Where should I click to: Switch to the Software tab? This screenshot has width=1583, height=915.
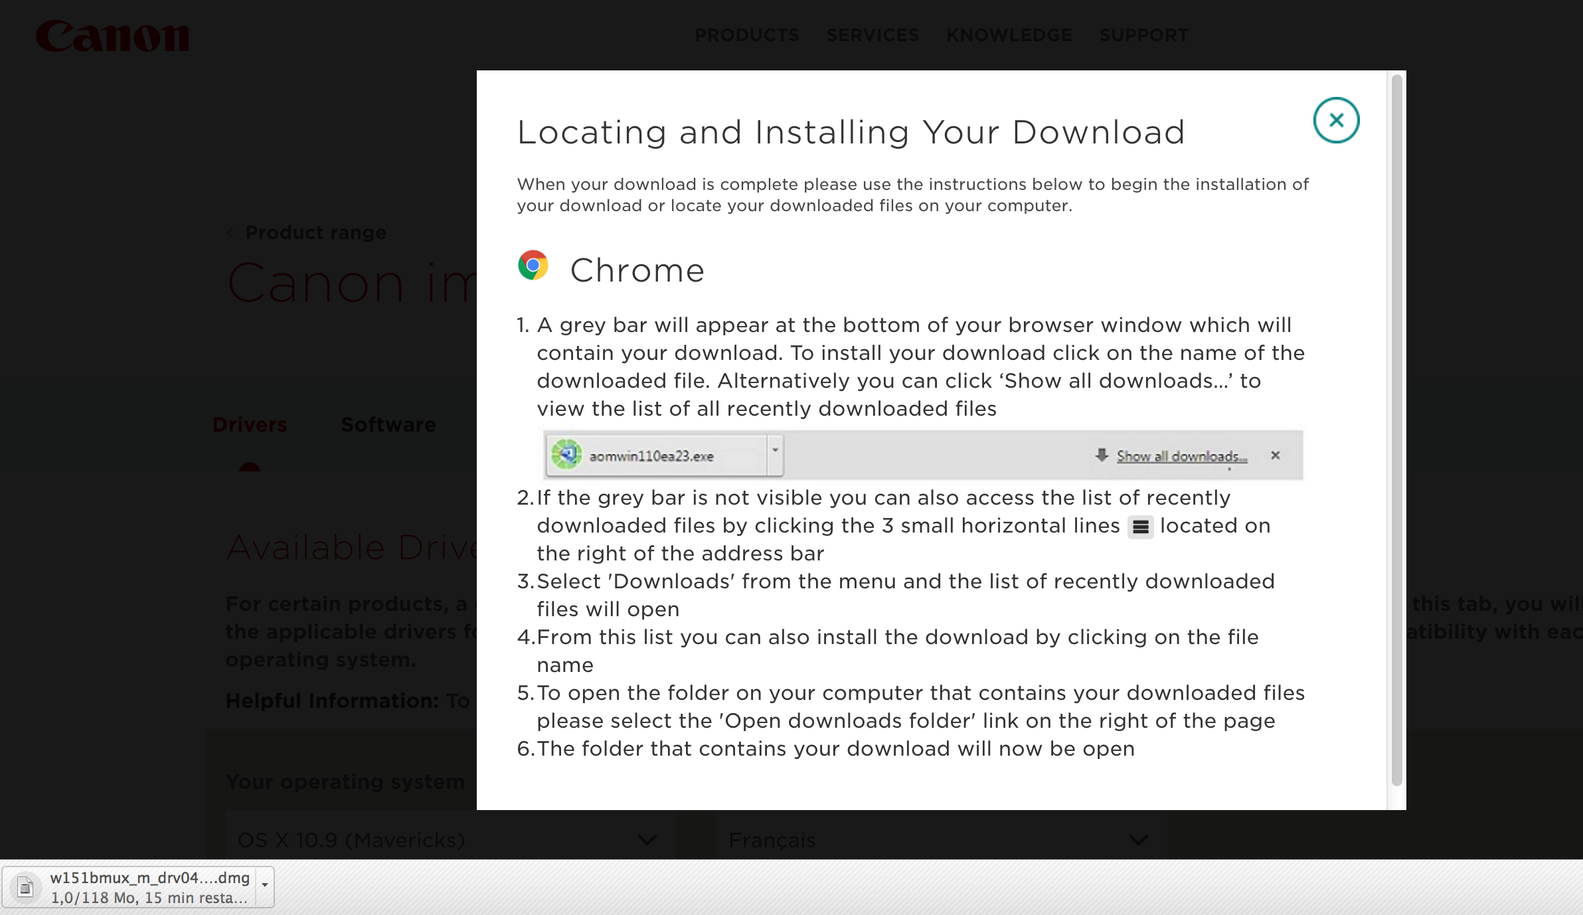[388, 425]
